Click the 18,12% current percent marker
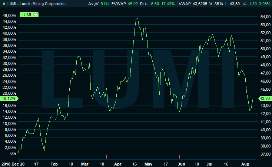Image resolution: width=272 pixels, height=167 pixels. click(9, 98)
